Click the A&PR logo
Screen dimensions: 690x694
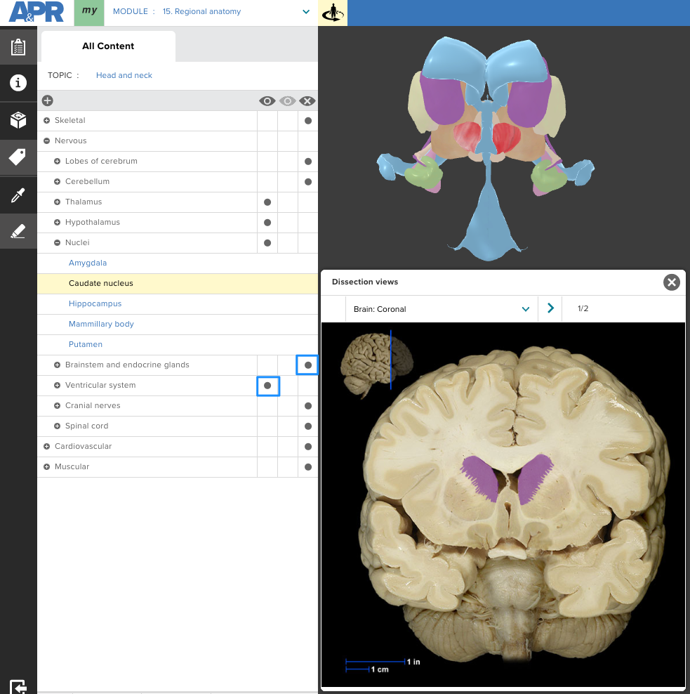pos(37,12)
